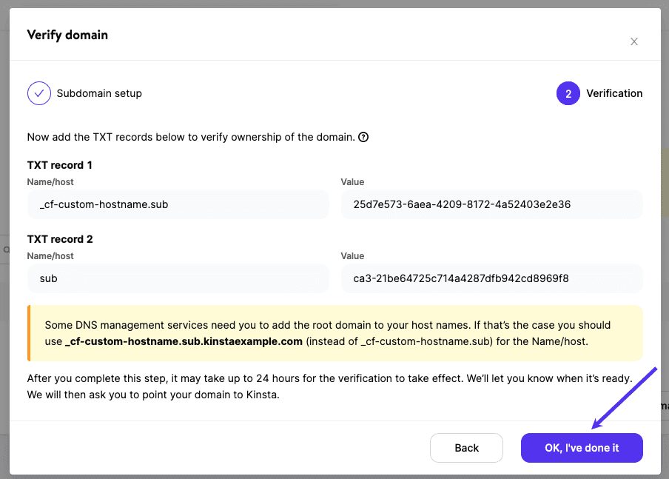Click the TXT record 2 Value field
This screenshot has width=669, height=479.
coord(491,278)
